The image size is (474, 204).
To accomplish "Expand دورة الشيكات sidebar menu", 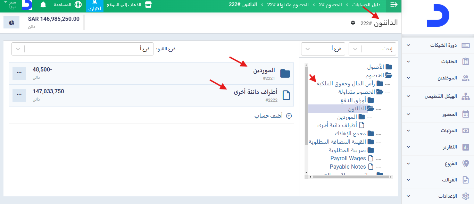I will [x=438, y=45].
